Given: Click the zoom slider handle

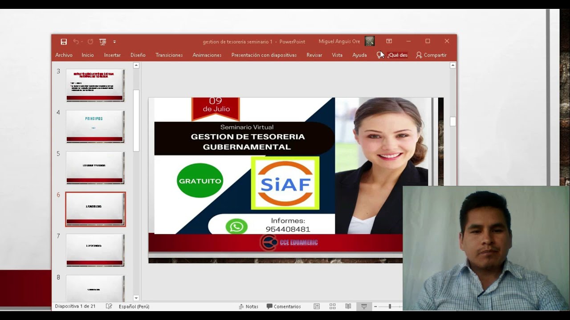Looking at the screenshot, I should coord(390,306).
